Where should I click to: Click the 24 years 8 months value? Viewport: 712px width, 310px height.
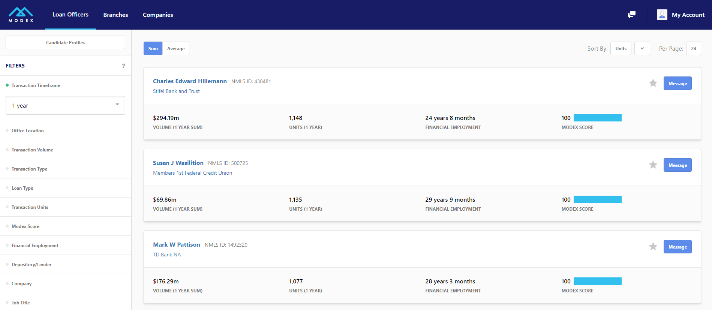click(450, 118)
